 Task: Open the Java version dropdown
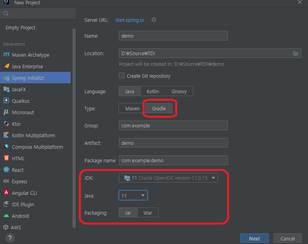pos(133,196)
